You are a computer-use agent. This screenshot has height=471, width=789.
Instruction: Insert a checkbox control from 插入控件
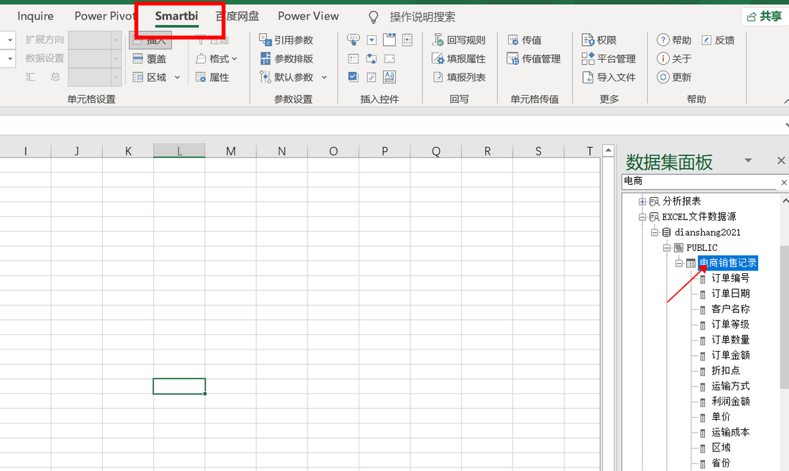(x=354, y=76)
